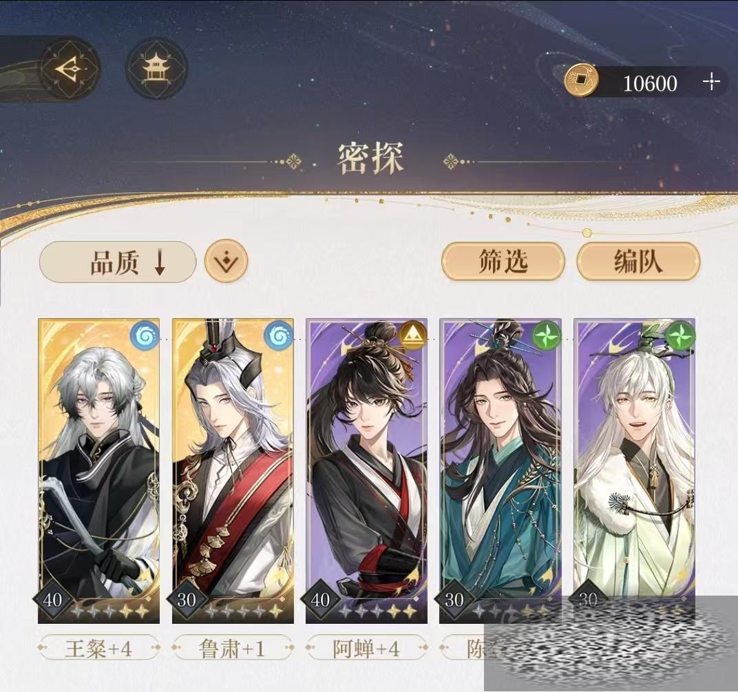Viewport: 738px width, 692px height.
Task: Click the green wind icon on the white-haired card
Action: (x=680, y=335)
